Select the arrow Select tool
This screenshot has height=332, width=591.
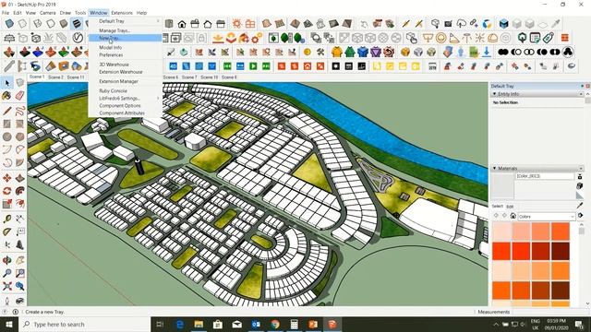(7, 83)
